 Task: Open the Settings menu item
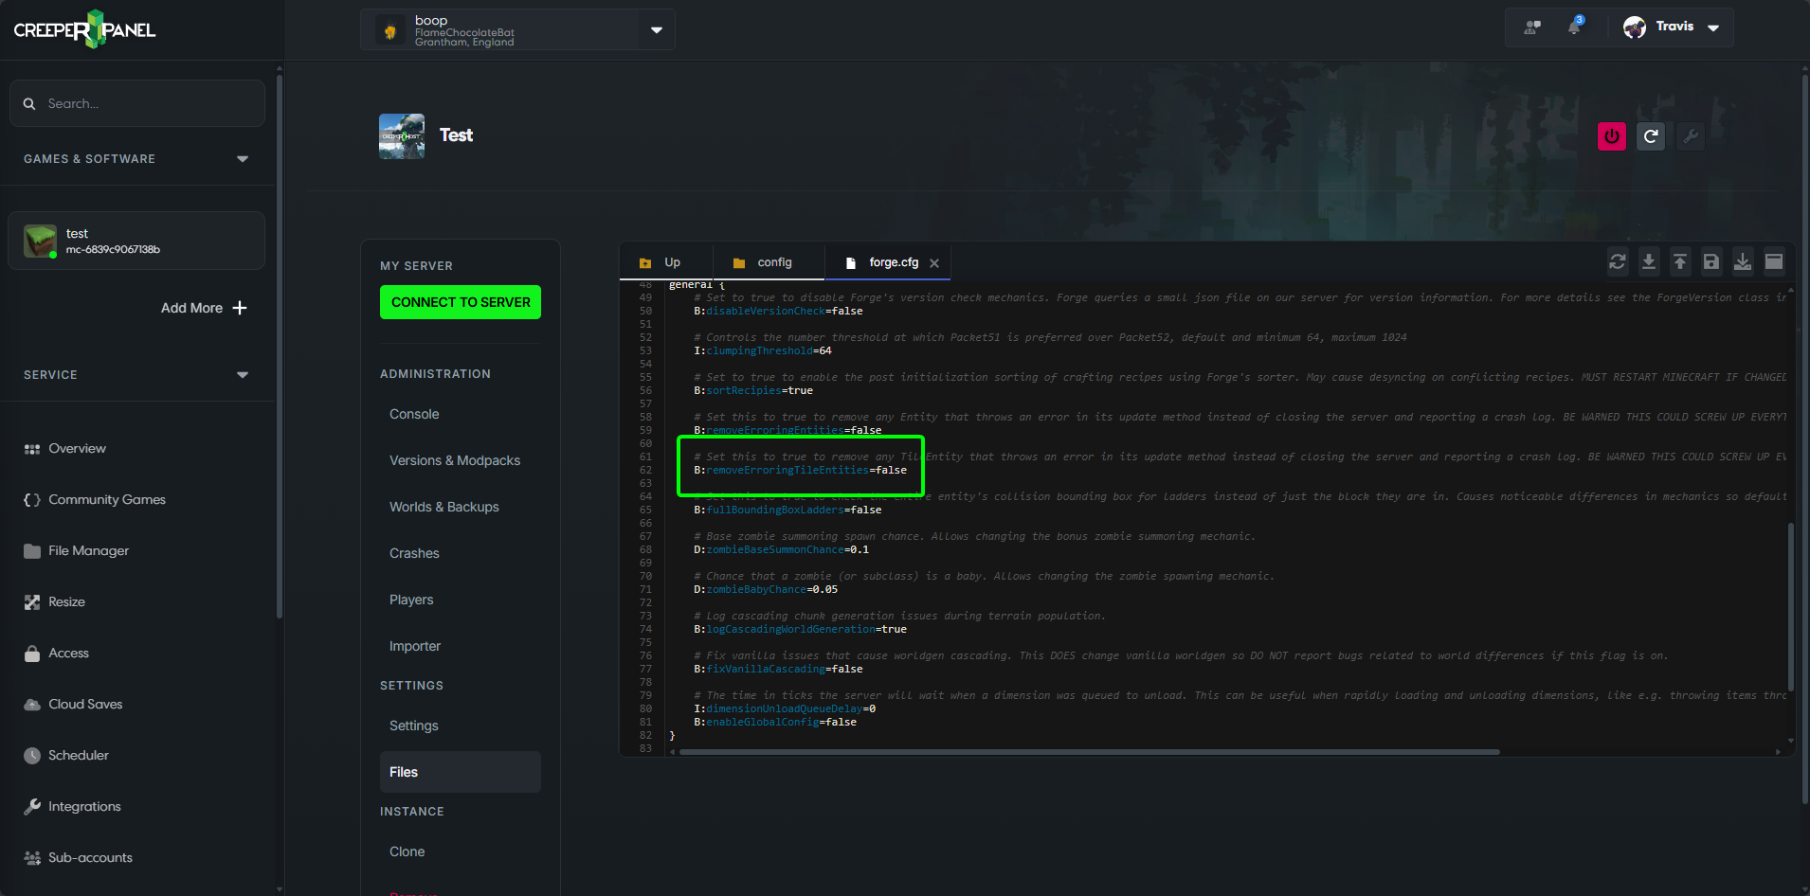[414, 726]
